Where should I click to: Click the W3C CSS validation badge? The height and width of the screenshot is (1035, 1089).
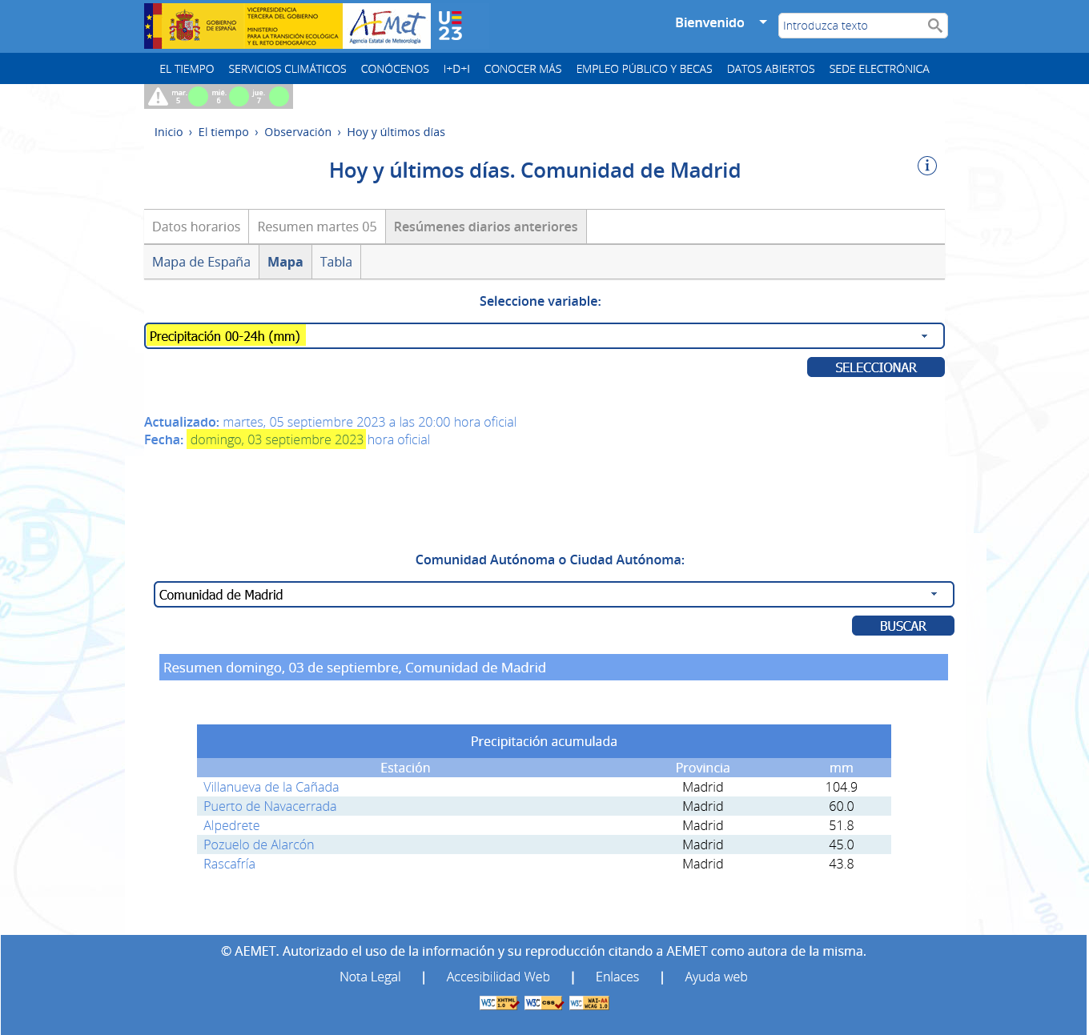(544, 1003)
